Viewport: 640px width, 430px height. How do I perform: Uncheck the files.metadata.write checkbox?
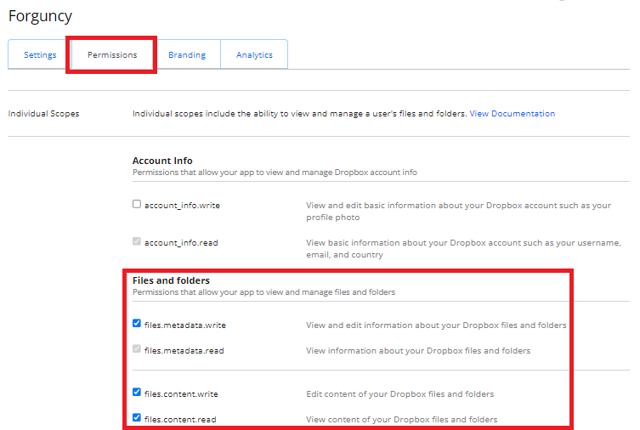click(x=137, y=324)
